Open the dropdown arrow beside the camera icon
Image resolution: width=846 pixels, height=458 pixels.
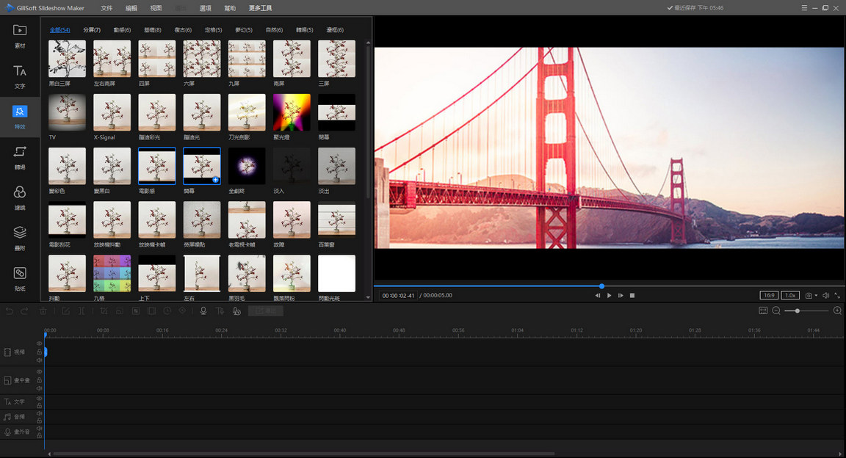click(817, 295)
